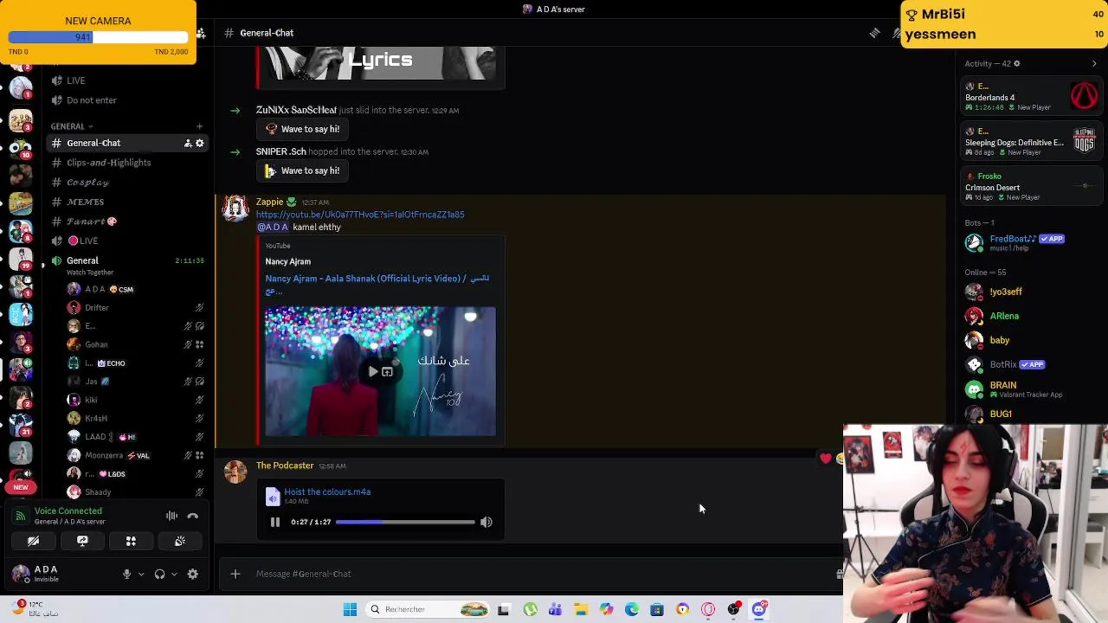Open noise suppression waveform options

(x=171, y=516)
